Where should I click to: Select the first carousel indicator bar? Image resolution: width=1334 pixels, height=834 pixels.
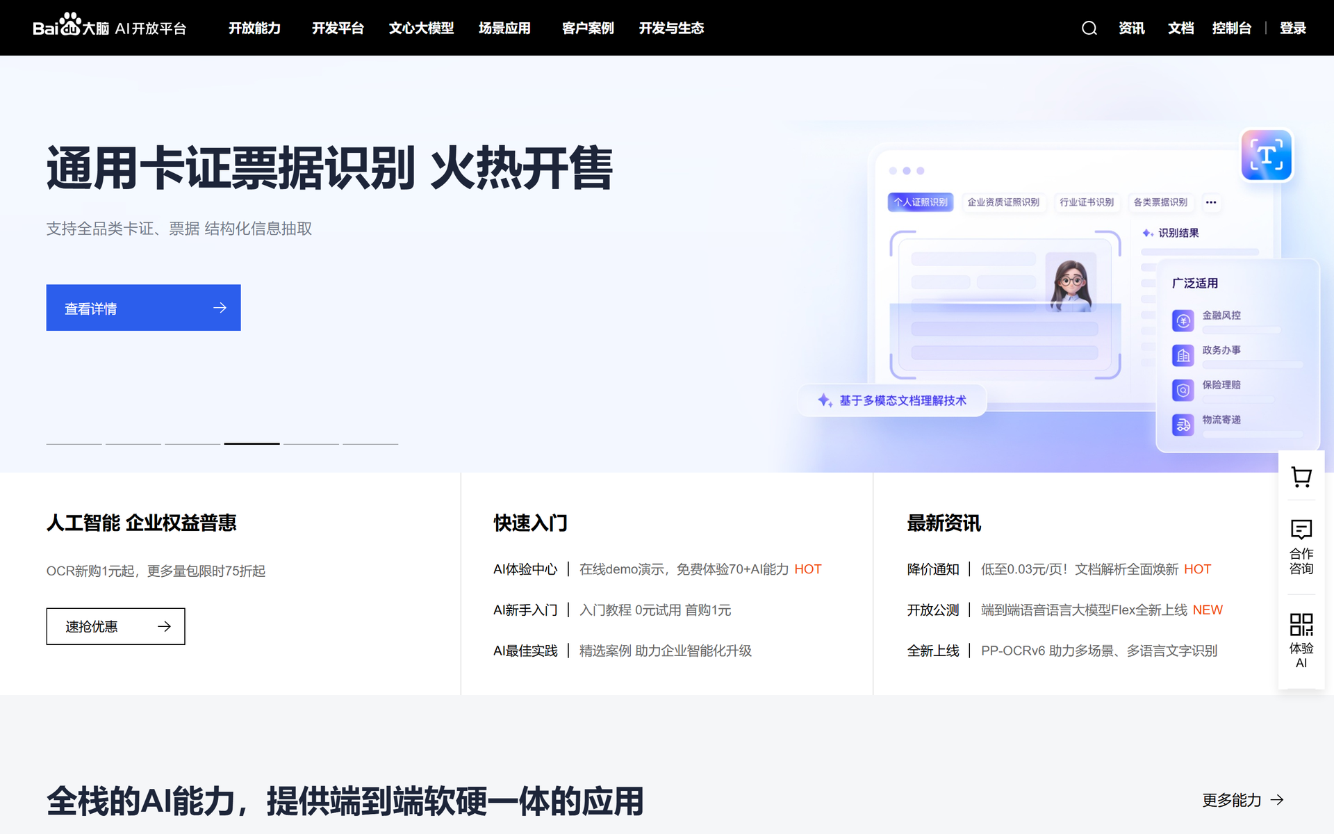74,443
